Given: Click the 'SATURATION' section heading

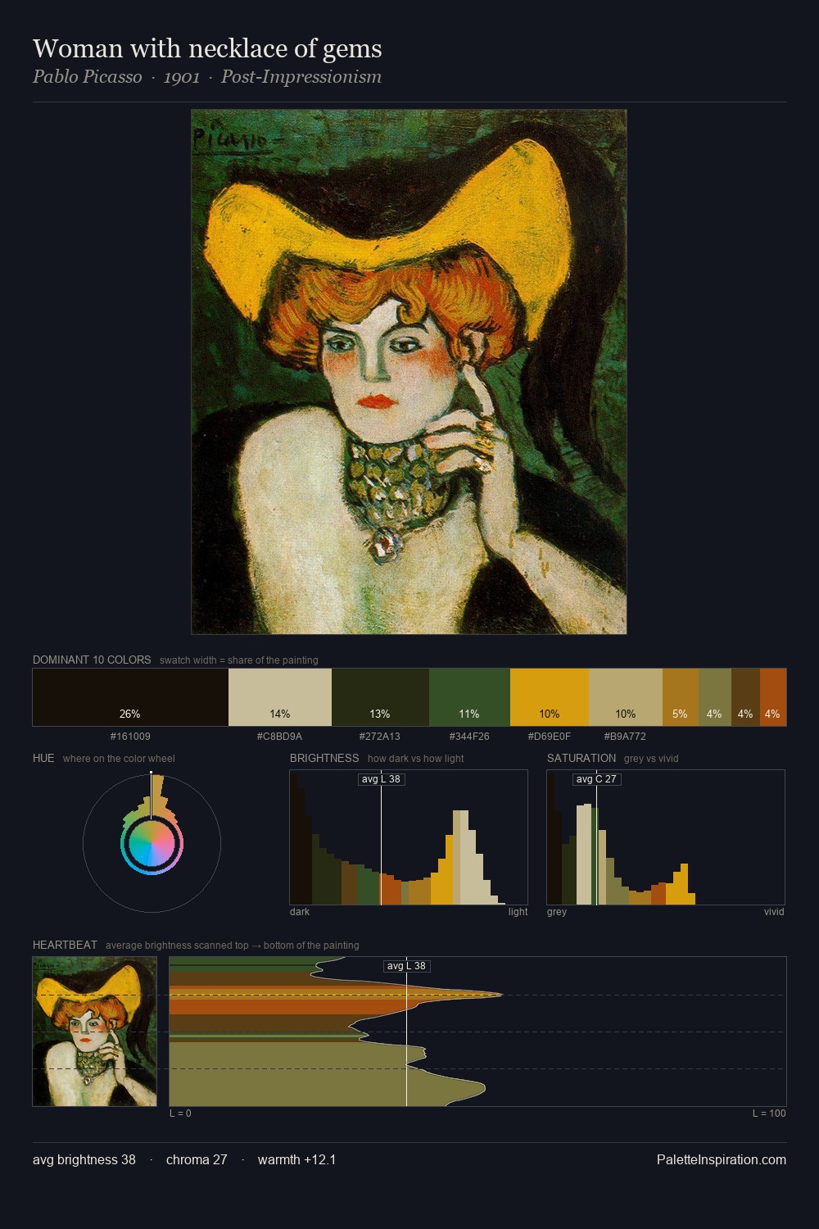Looking at the screenshot, I should point(581,758).
